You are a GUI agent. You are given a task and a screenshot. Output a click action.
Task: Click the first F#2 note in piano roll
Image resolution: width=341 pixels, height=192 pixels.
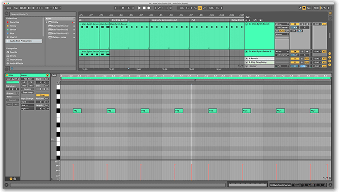click(77, 111)
